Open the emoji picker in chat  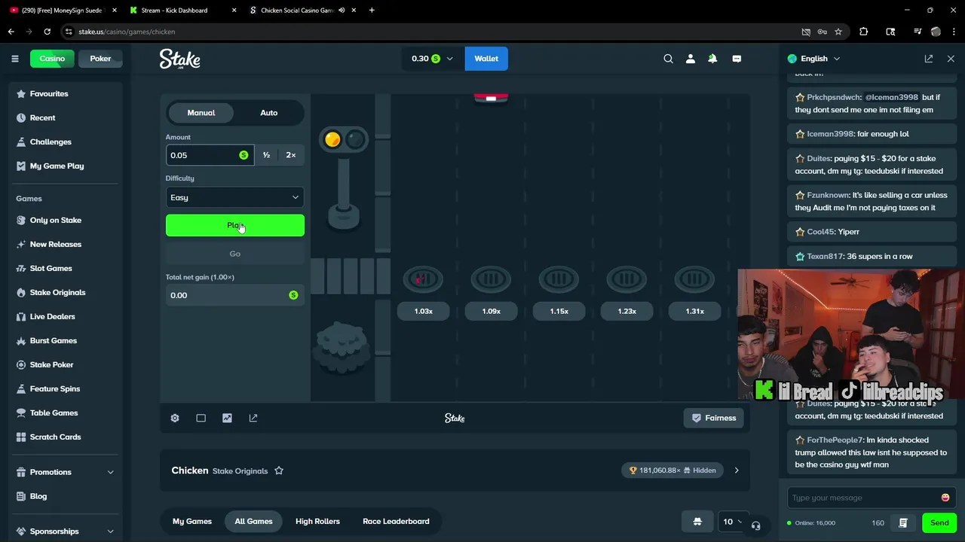click(945, 498)
